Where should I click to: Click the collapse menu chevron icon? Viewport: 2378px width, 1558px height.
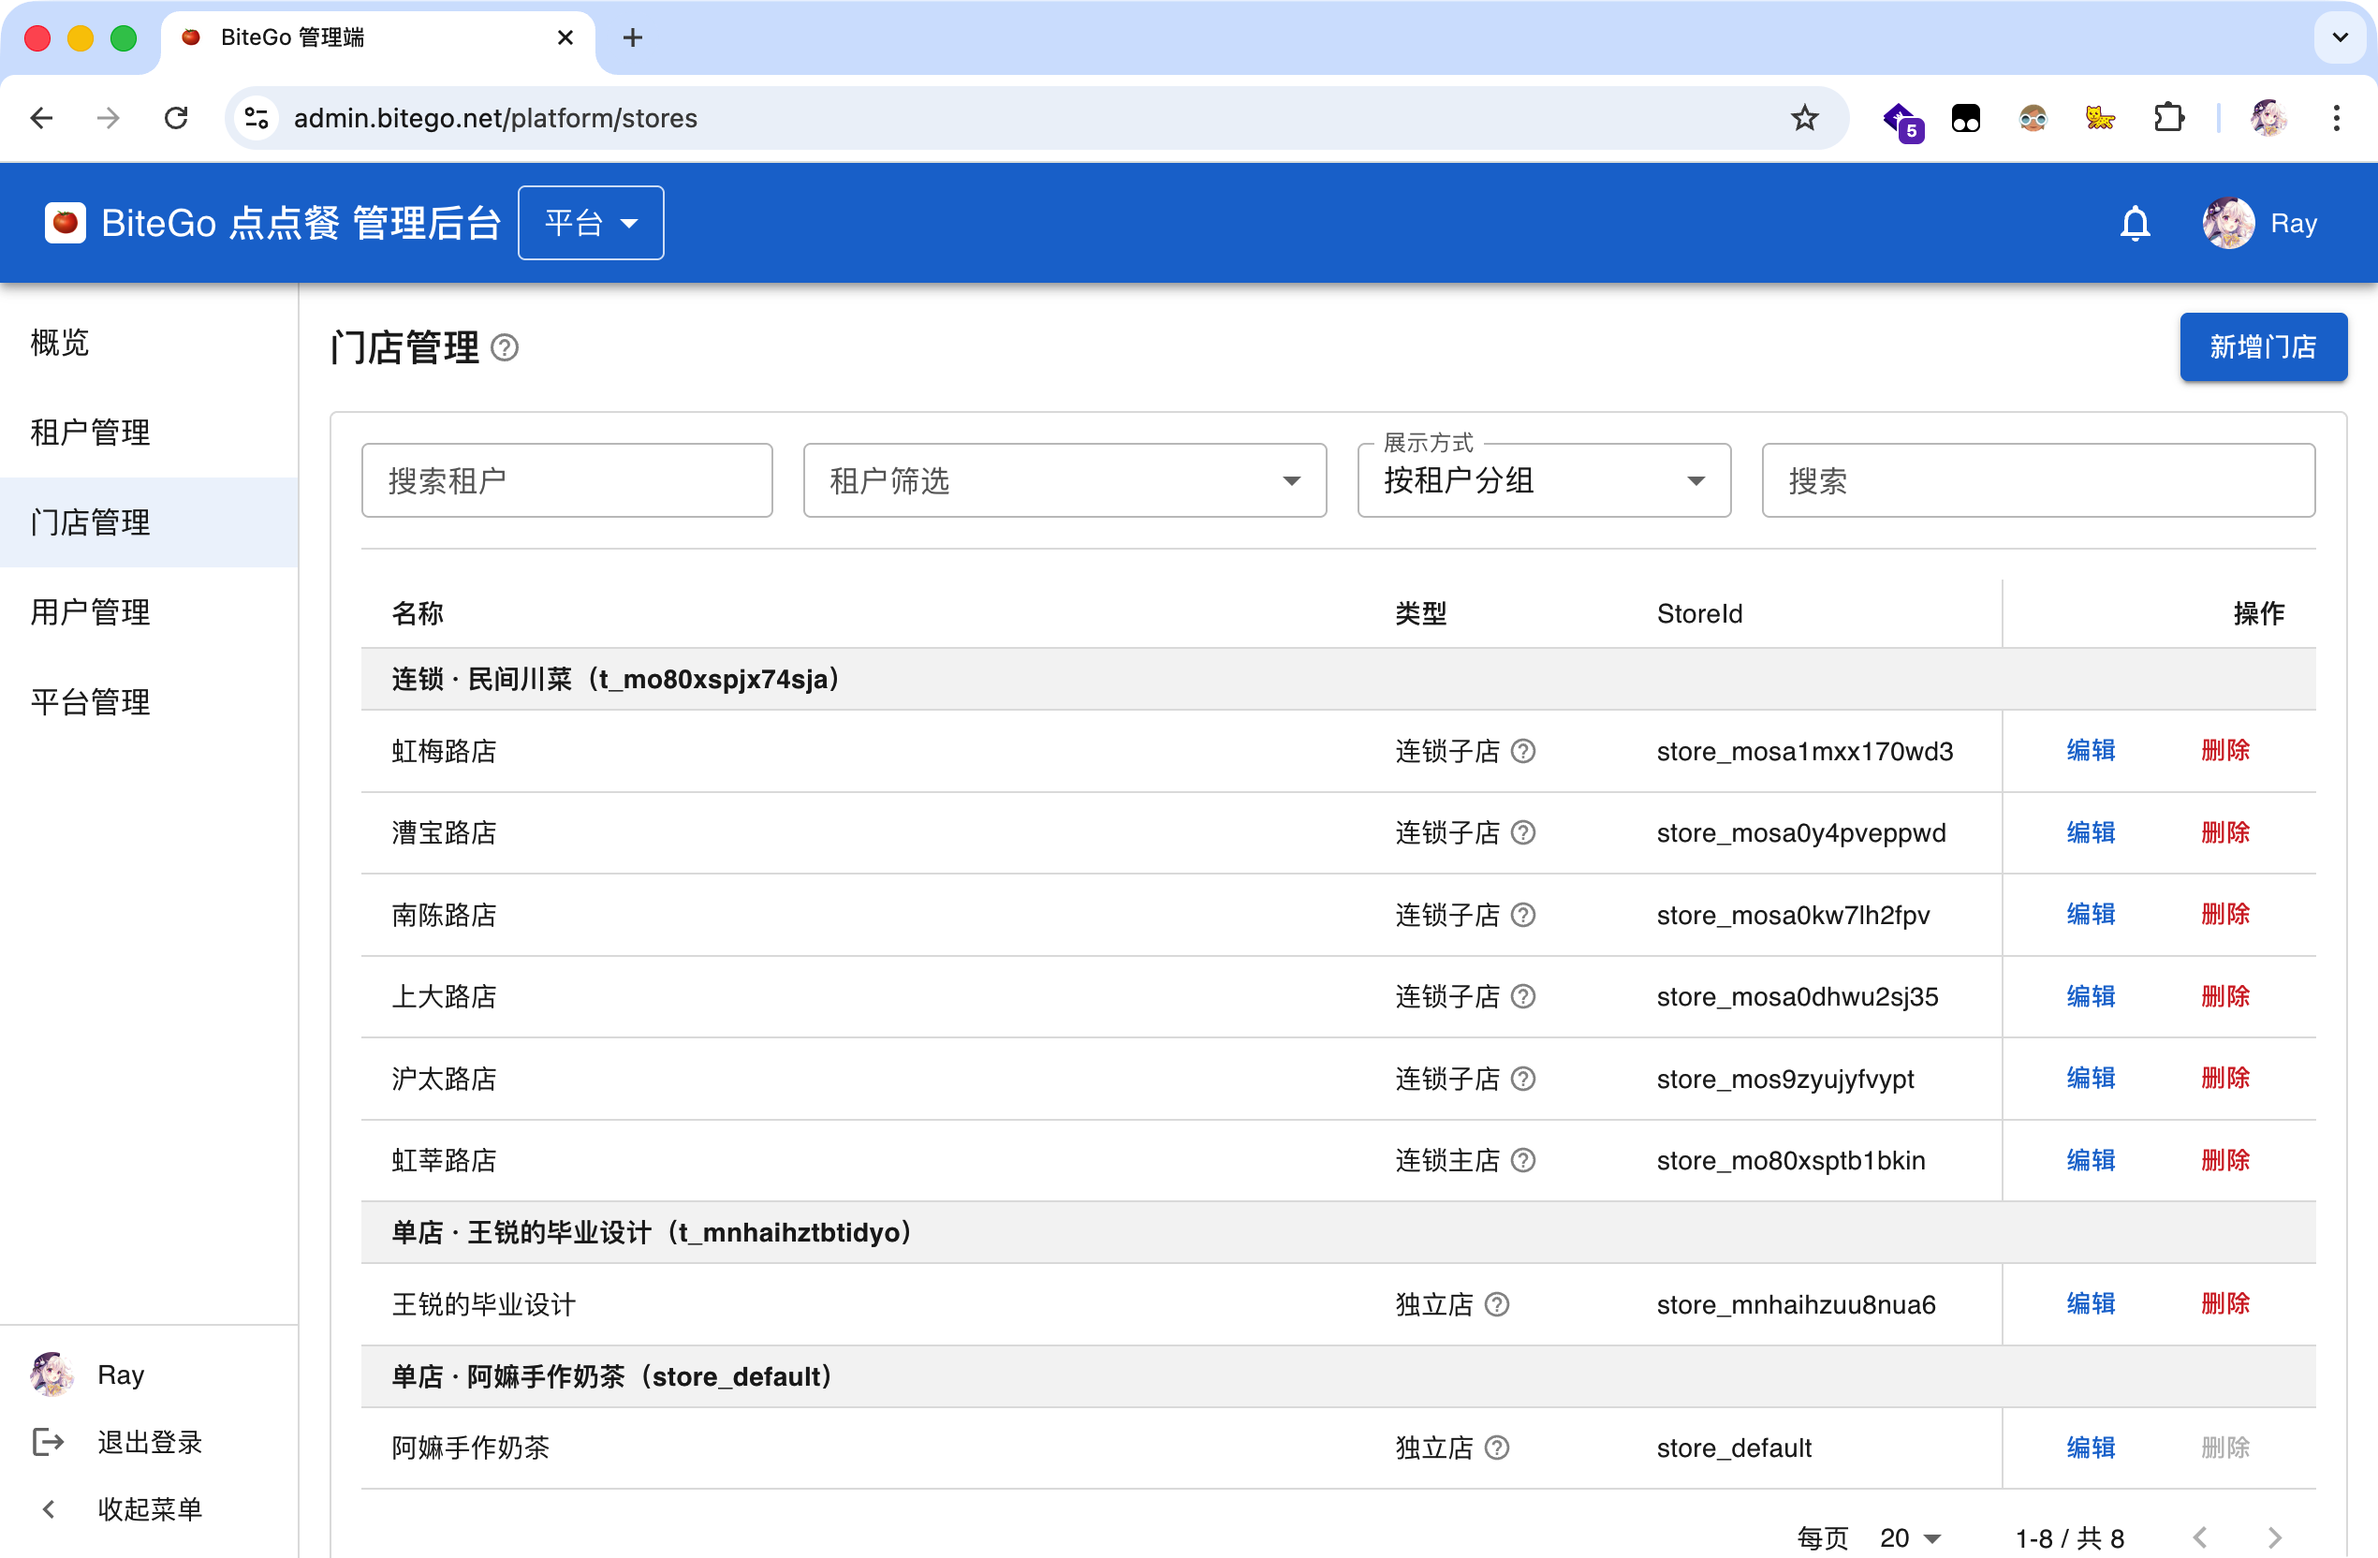click(48, 1509)
